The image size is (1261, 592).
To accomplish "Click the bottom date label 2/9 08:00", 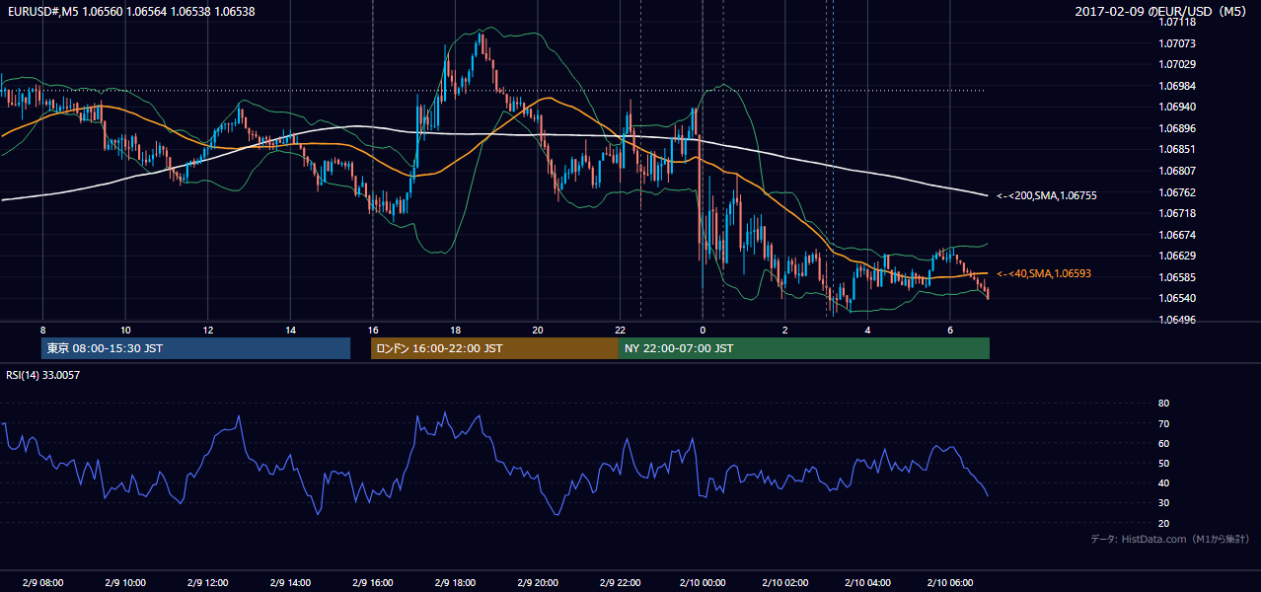I will [x=42, y=583].
